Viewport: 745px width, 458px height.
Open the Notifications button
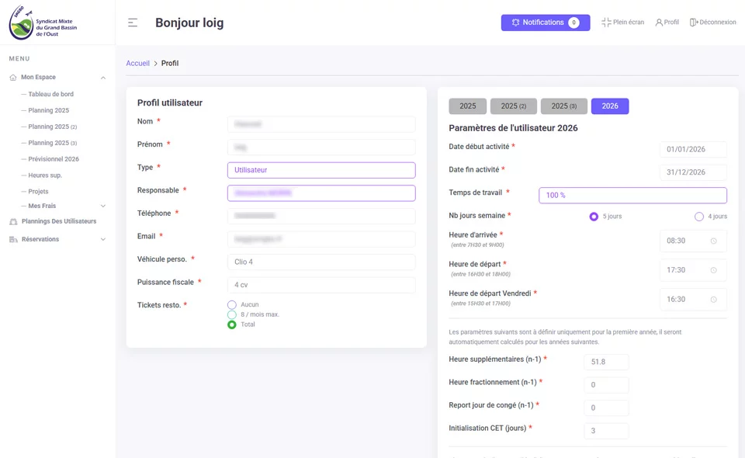(545, 23)
